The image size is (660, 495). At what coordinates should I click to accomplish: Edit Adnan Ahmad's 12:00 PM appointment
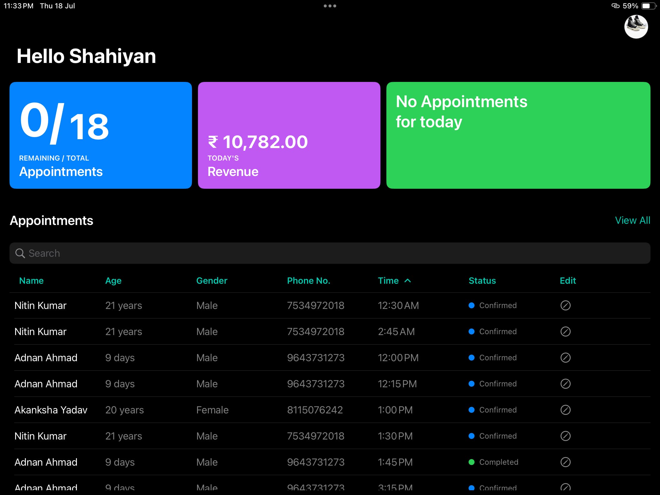click(565, 357)
